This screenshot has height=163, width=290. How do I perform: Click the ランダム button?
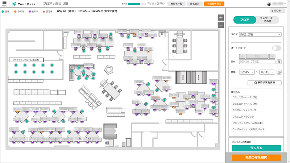[256, 148]
